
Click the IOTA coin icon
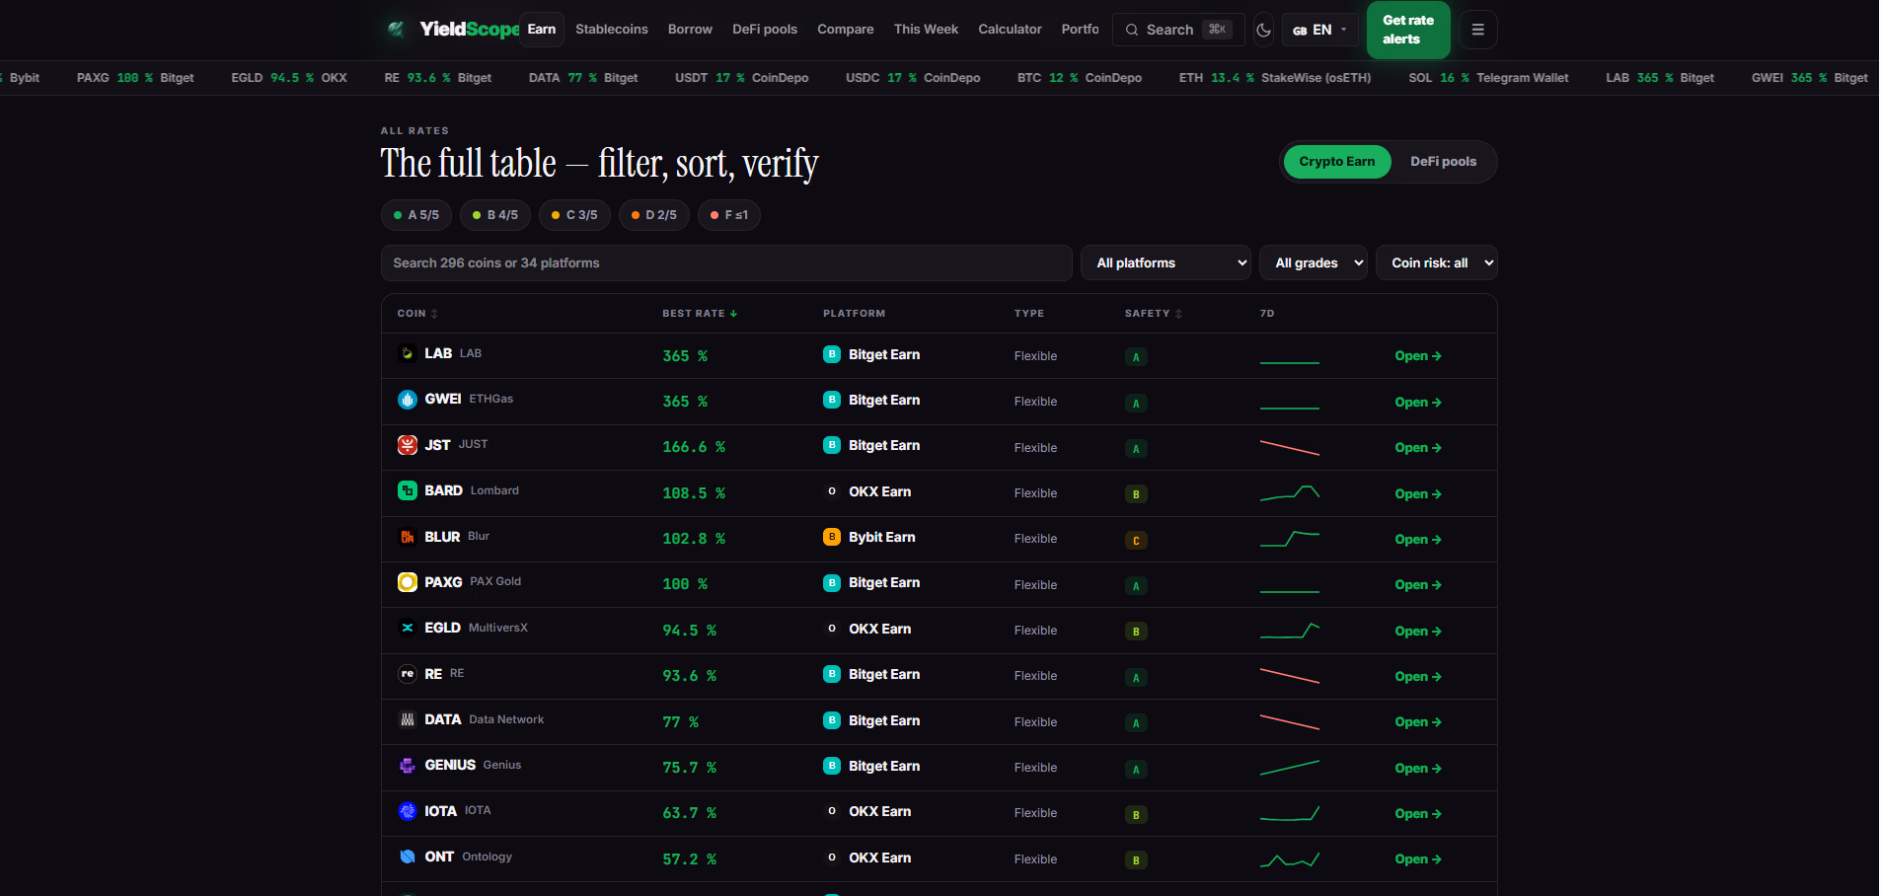coord(407,811)
